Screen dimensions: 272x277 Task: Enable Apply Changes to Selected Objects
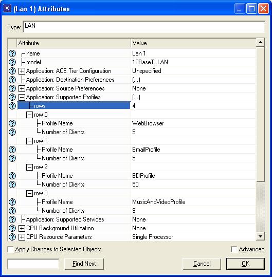tap(10, 249)
